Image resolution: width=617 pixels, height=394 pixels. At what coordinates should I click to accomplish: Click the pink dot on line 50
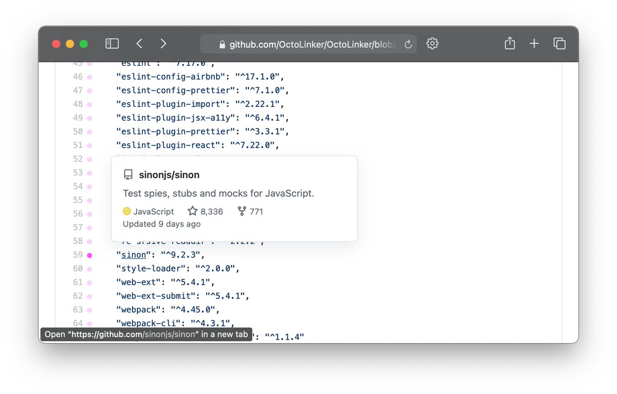click(x=89, y=132)
